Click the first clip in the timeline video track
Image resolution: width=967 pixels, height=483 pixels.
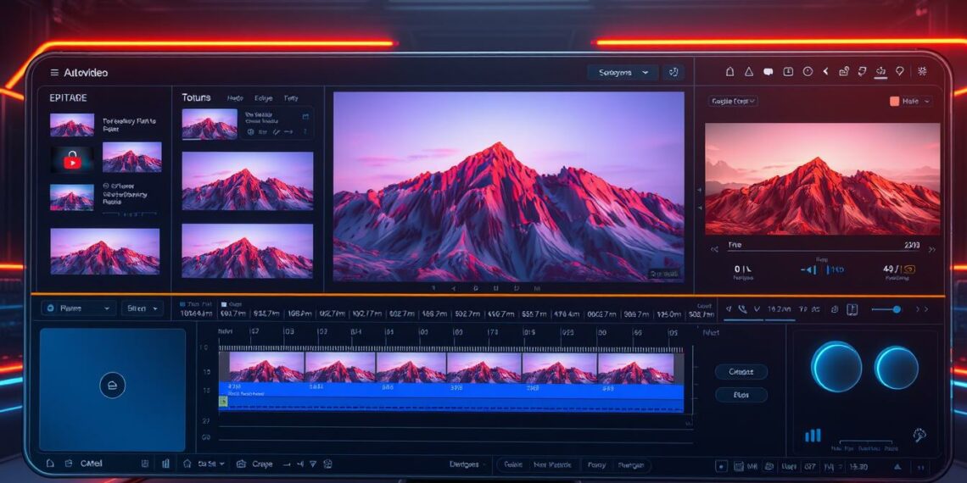point(266,368)
